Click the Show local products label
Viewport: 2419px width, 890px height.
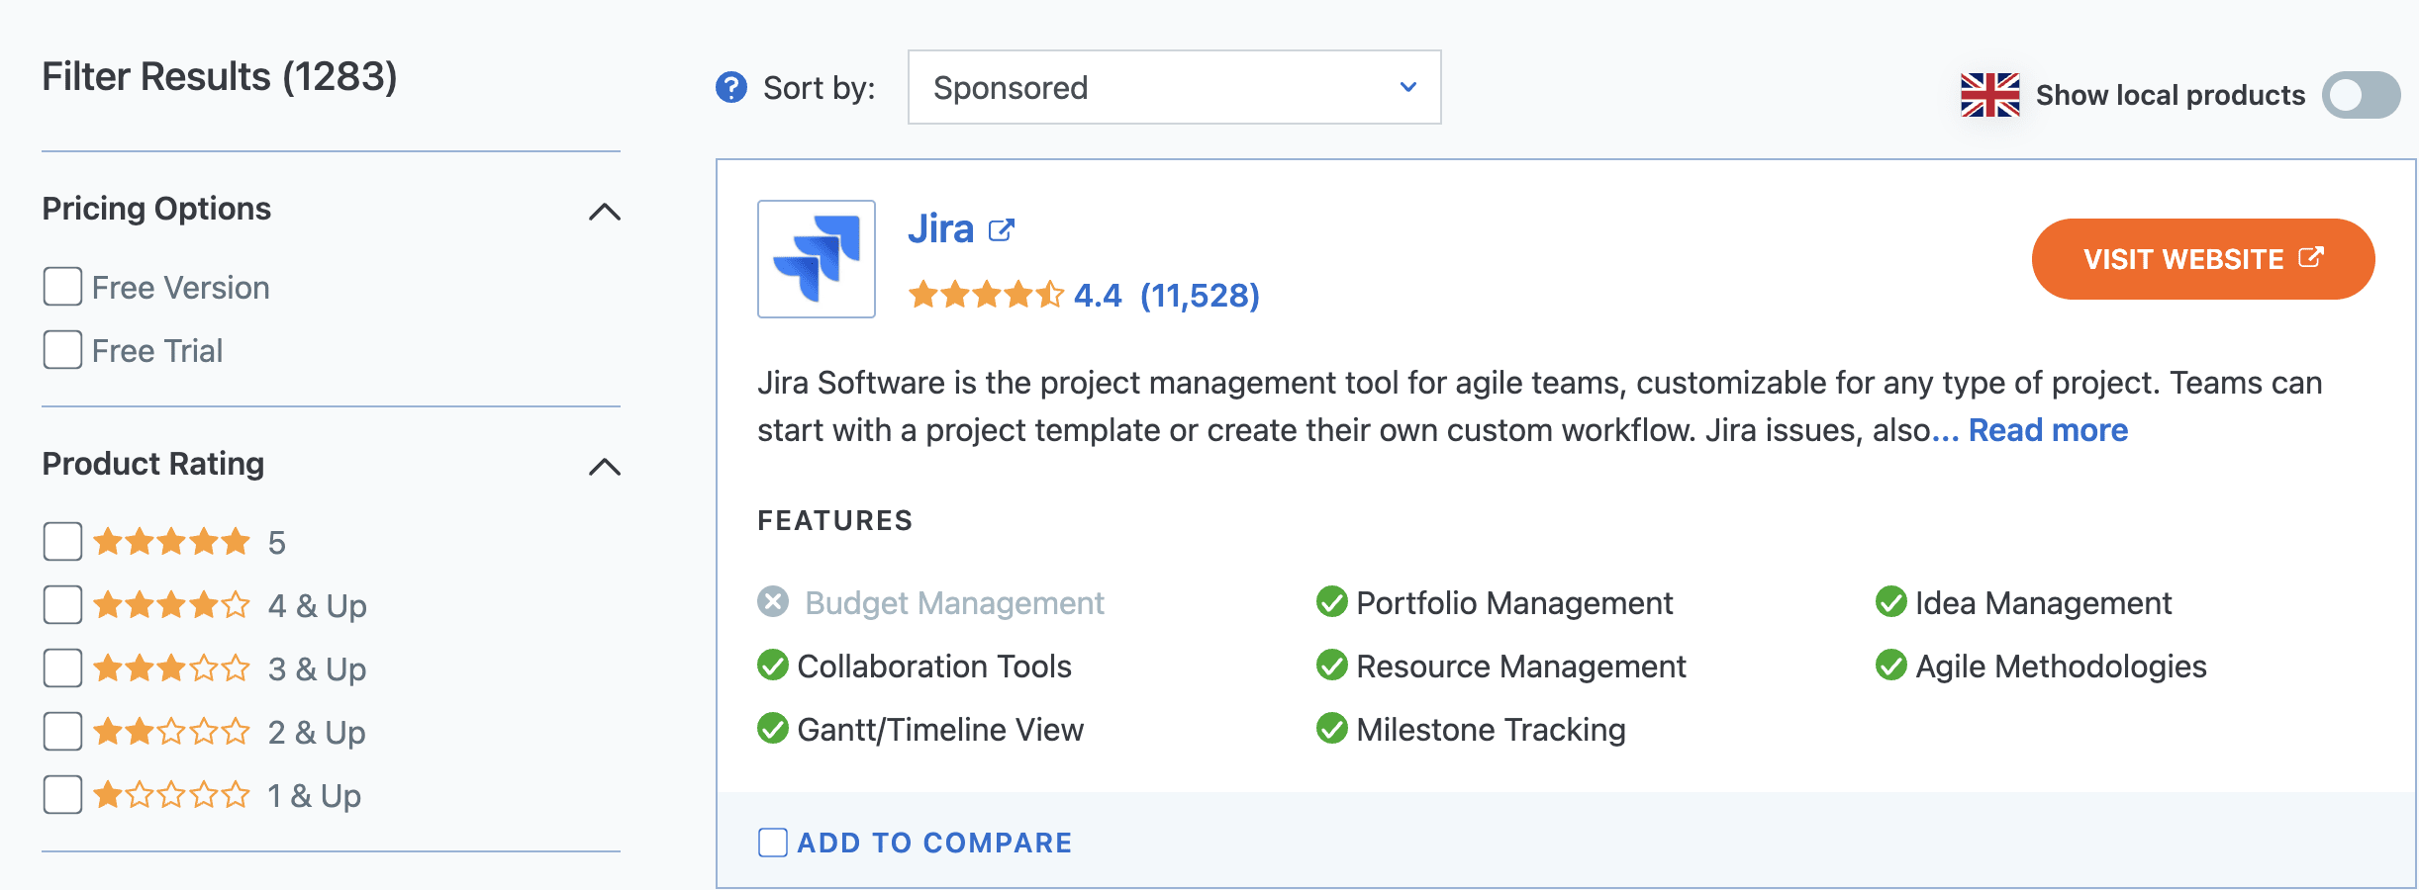point(2171,95)
